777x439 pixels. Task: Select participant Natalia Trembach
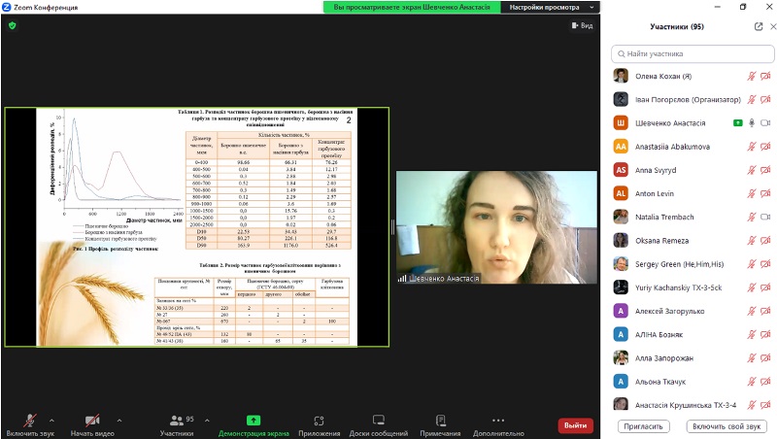click(693, 217)
